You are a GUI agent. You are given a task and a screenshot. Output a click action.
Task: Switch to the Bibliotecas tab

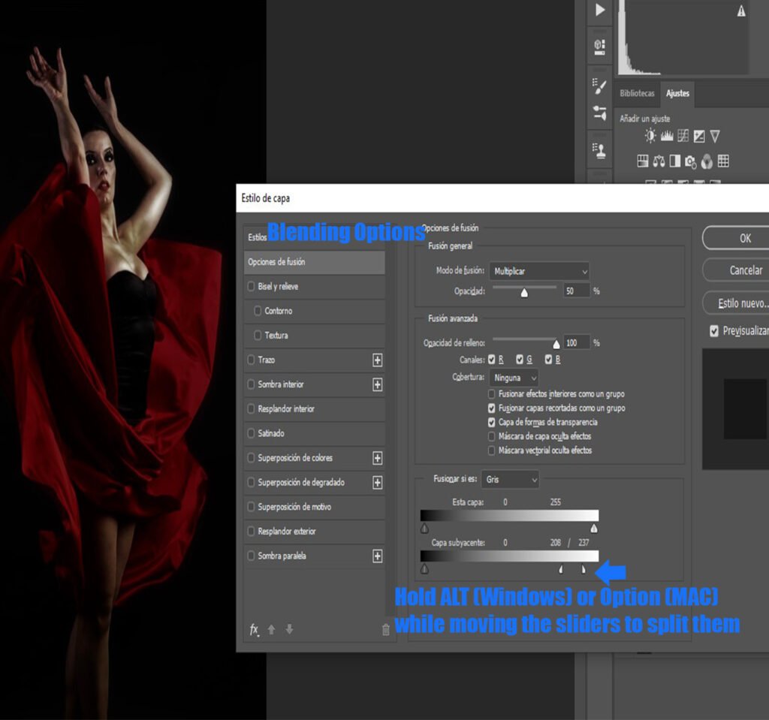[637, 94]
